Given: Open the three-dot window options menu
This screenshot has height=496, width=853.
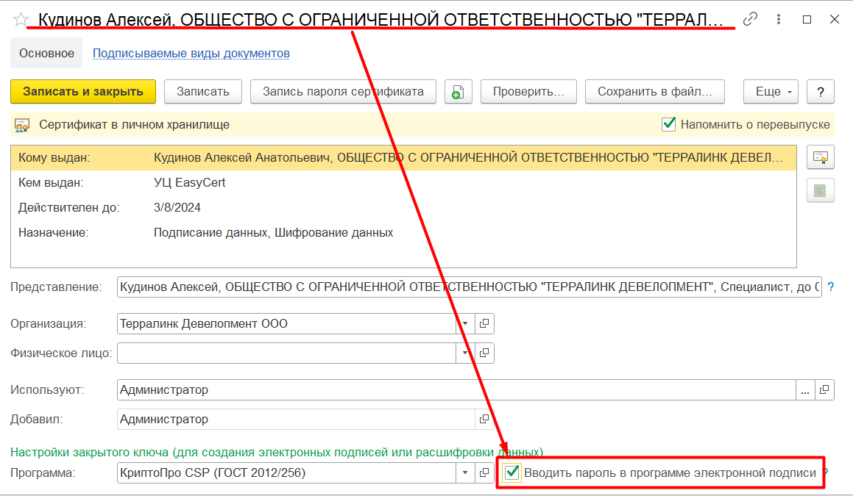Looking at the screenshot, I should 779,19.
